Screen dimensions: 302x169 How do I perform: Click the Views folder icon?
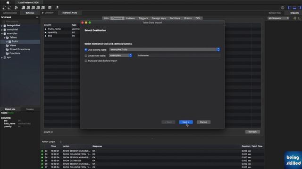[8, 46]
